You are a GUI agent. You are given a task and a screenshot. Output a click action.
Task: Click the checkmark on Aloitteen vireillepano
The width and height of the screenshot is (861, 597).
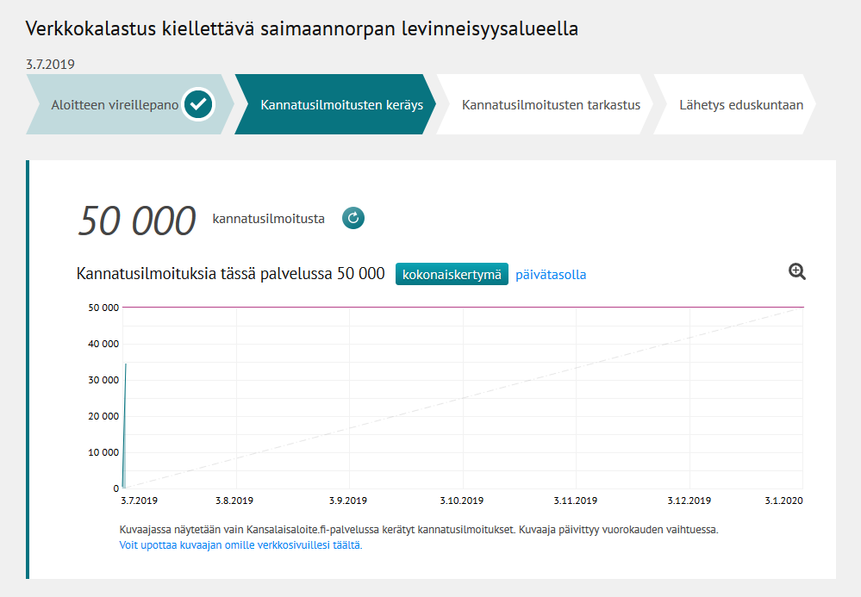(x=199, y=104)
